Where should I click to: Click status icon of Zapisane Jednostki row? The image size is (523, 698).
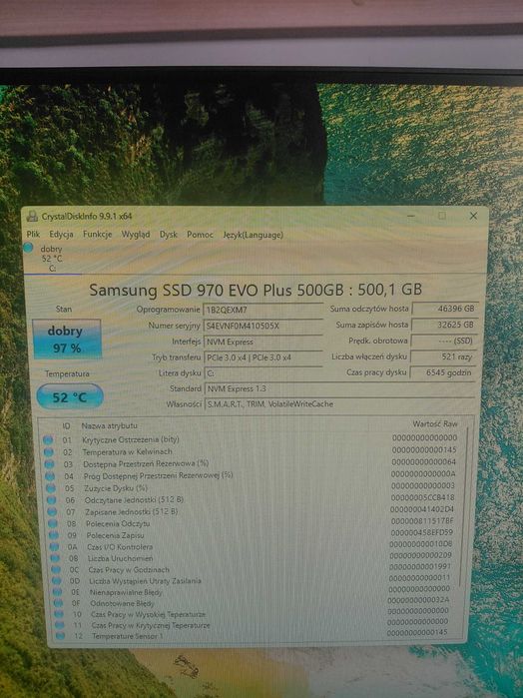point(52,512)
